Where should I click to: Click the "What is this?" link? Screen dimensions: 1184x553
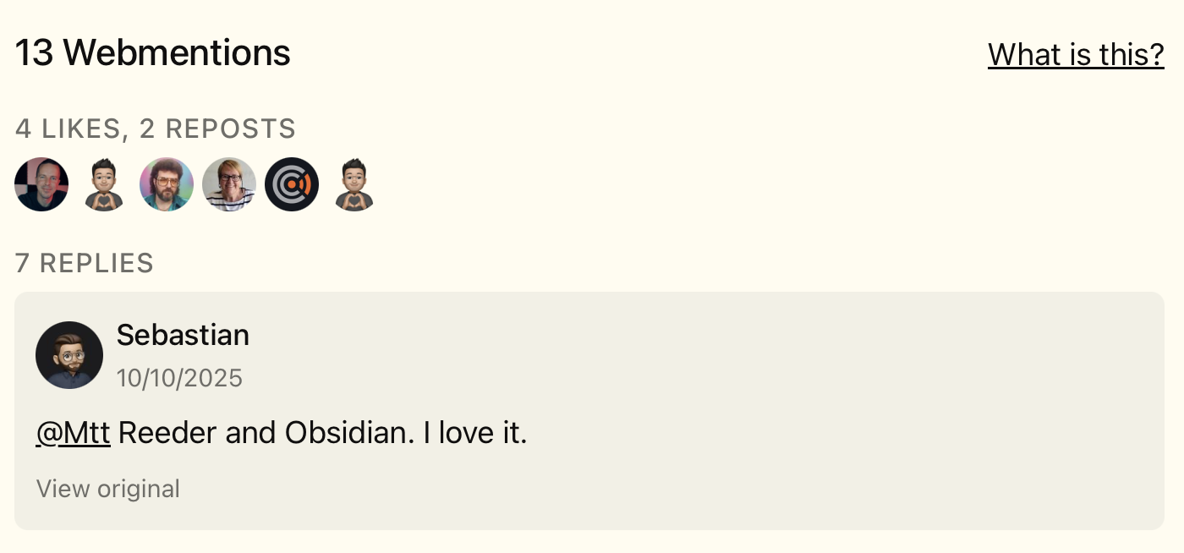click(x=1076, y=55)
